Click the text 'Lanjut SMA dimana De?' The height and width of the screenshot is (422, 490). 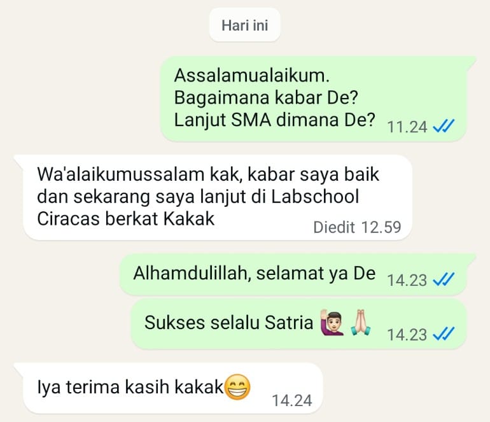274,120
